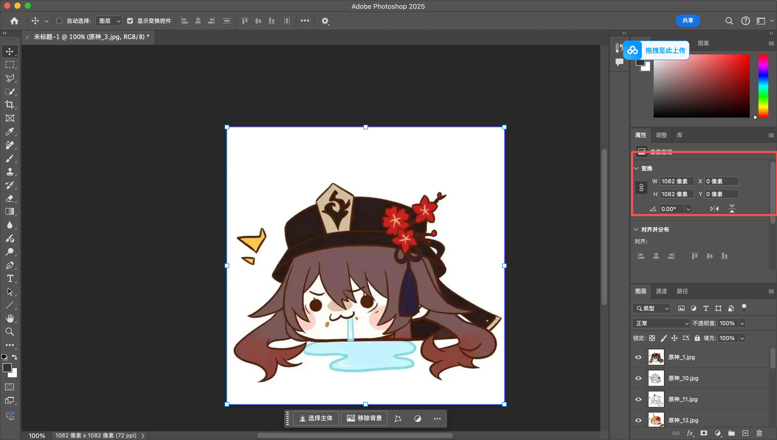This screenshot has height=440, width=777.
Task: Pick a color in the color field
Action: click(x=702, y=86)
